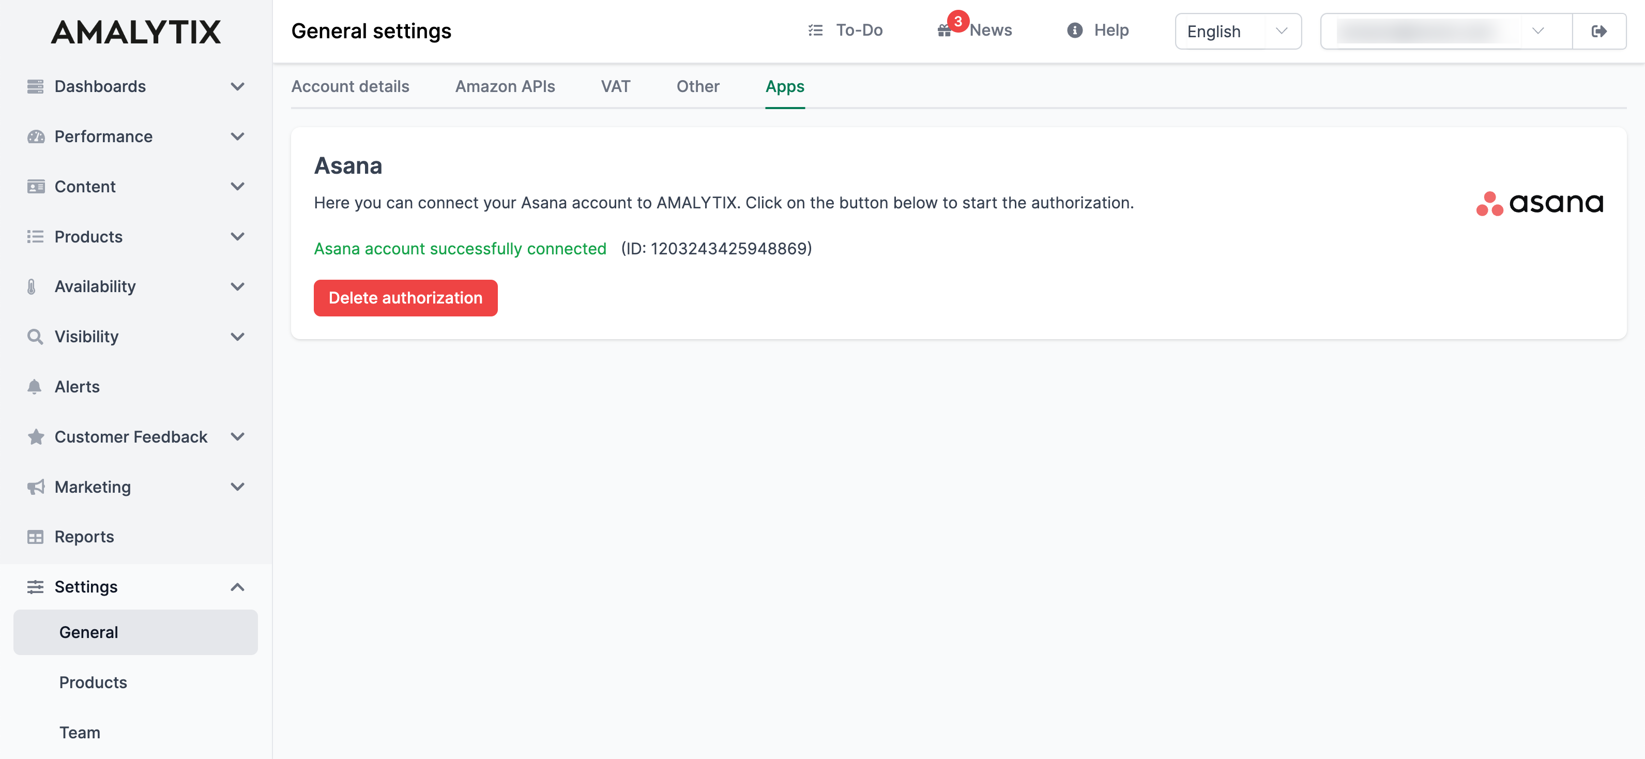
Task: Click the Settings sliders icon
Action: [x=36, y=587]
